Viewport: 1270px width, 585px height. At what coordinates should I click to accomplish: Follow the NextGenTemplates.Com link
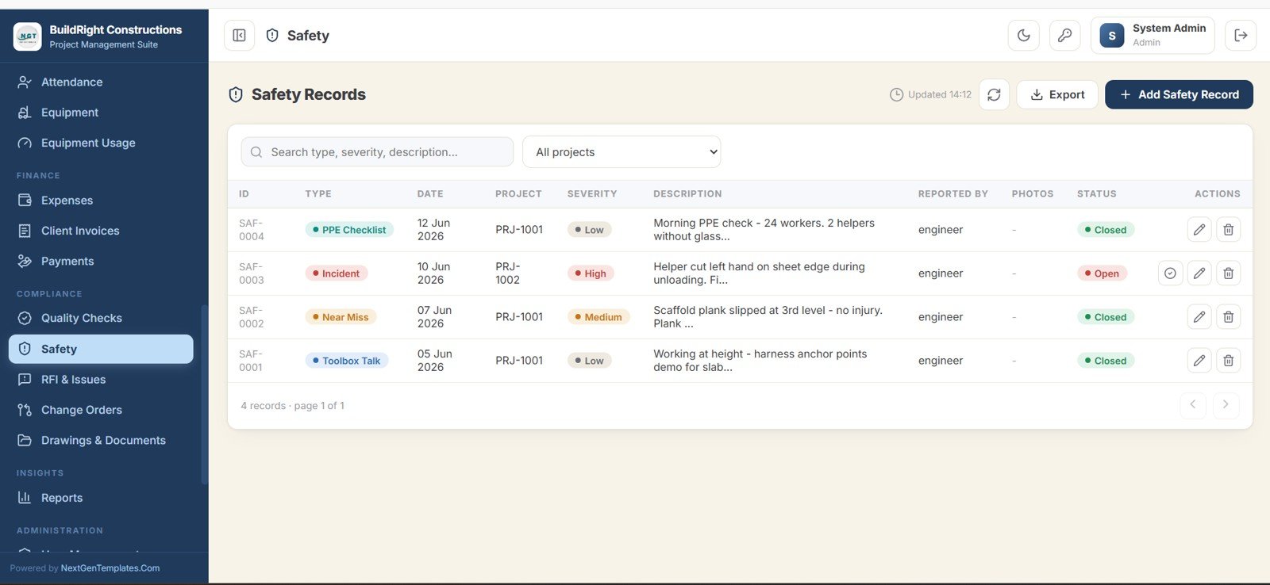point(110,568)
